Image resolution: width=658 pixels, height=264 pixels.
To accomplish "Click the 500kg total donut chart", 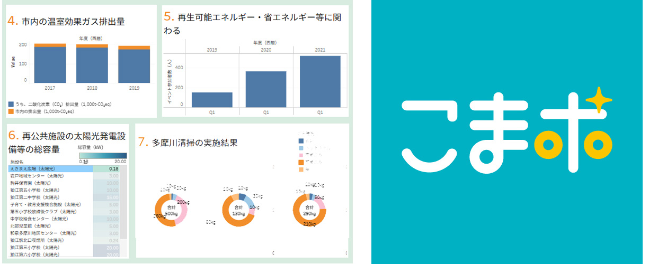I will pyautogui.click(x=171, y=211).
